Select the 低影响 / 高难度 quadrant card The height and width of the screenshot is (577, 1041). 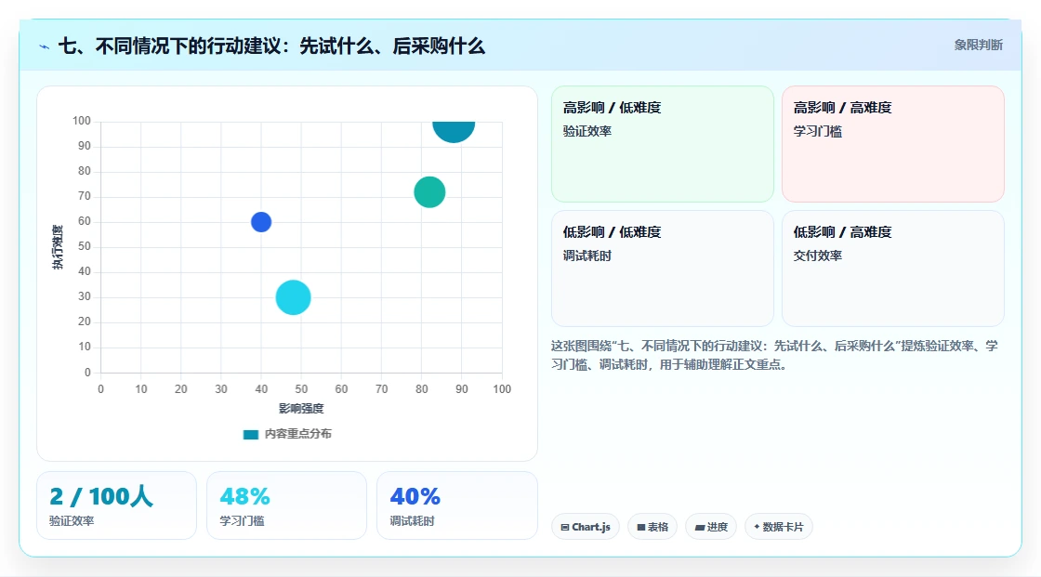893,269
